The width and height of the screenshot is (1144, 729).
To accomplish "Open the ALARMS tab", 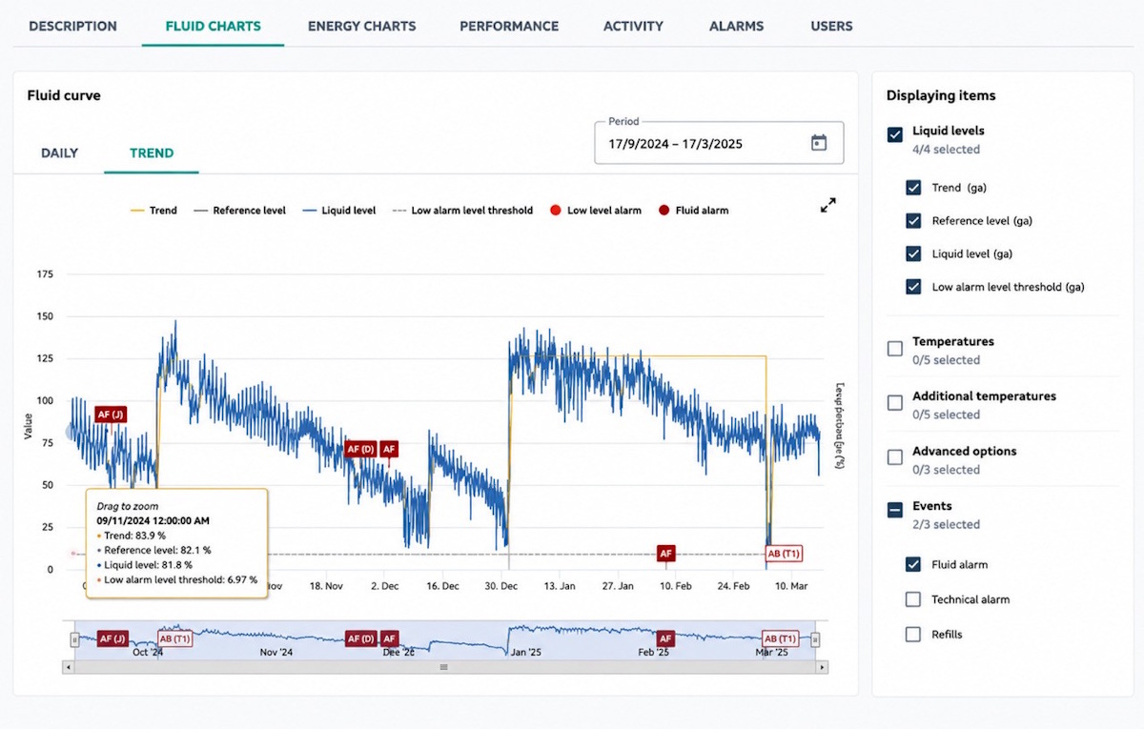I will [x=736, y=26].
